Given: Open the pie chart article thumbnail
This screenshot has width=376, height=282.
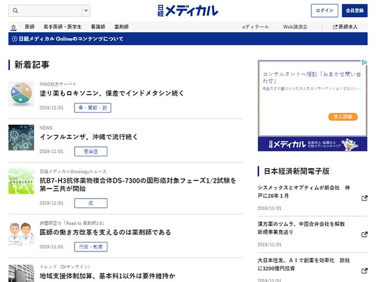Looking at the screenshot, I should point(21,94).
